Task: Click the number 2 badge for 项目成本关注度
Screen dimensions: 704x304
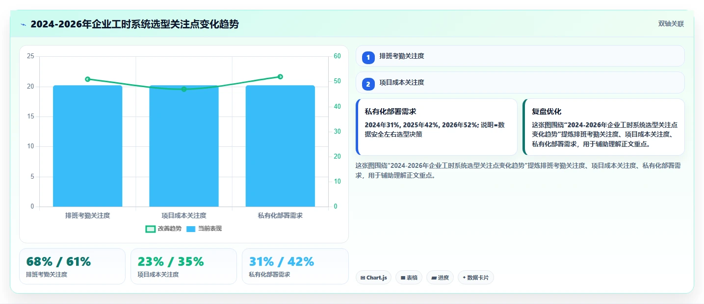Action: (x=368, y=84)
